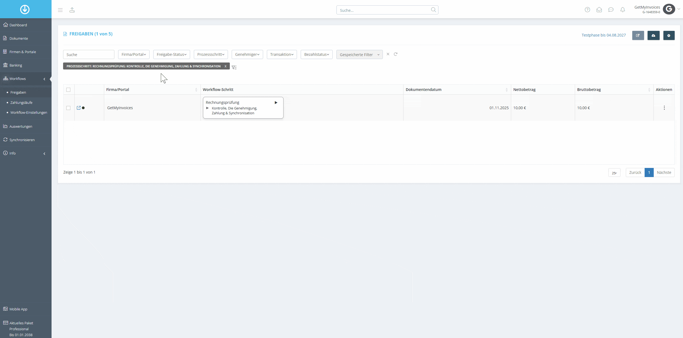This screenshot has width=683, height=338.
Task: Click the upload document icon in top bar
Action: [72, 10]
